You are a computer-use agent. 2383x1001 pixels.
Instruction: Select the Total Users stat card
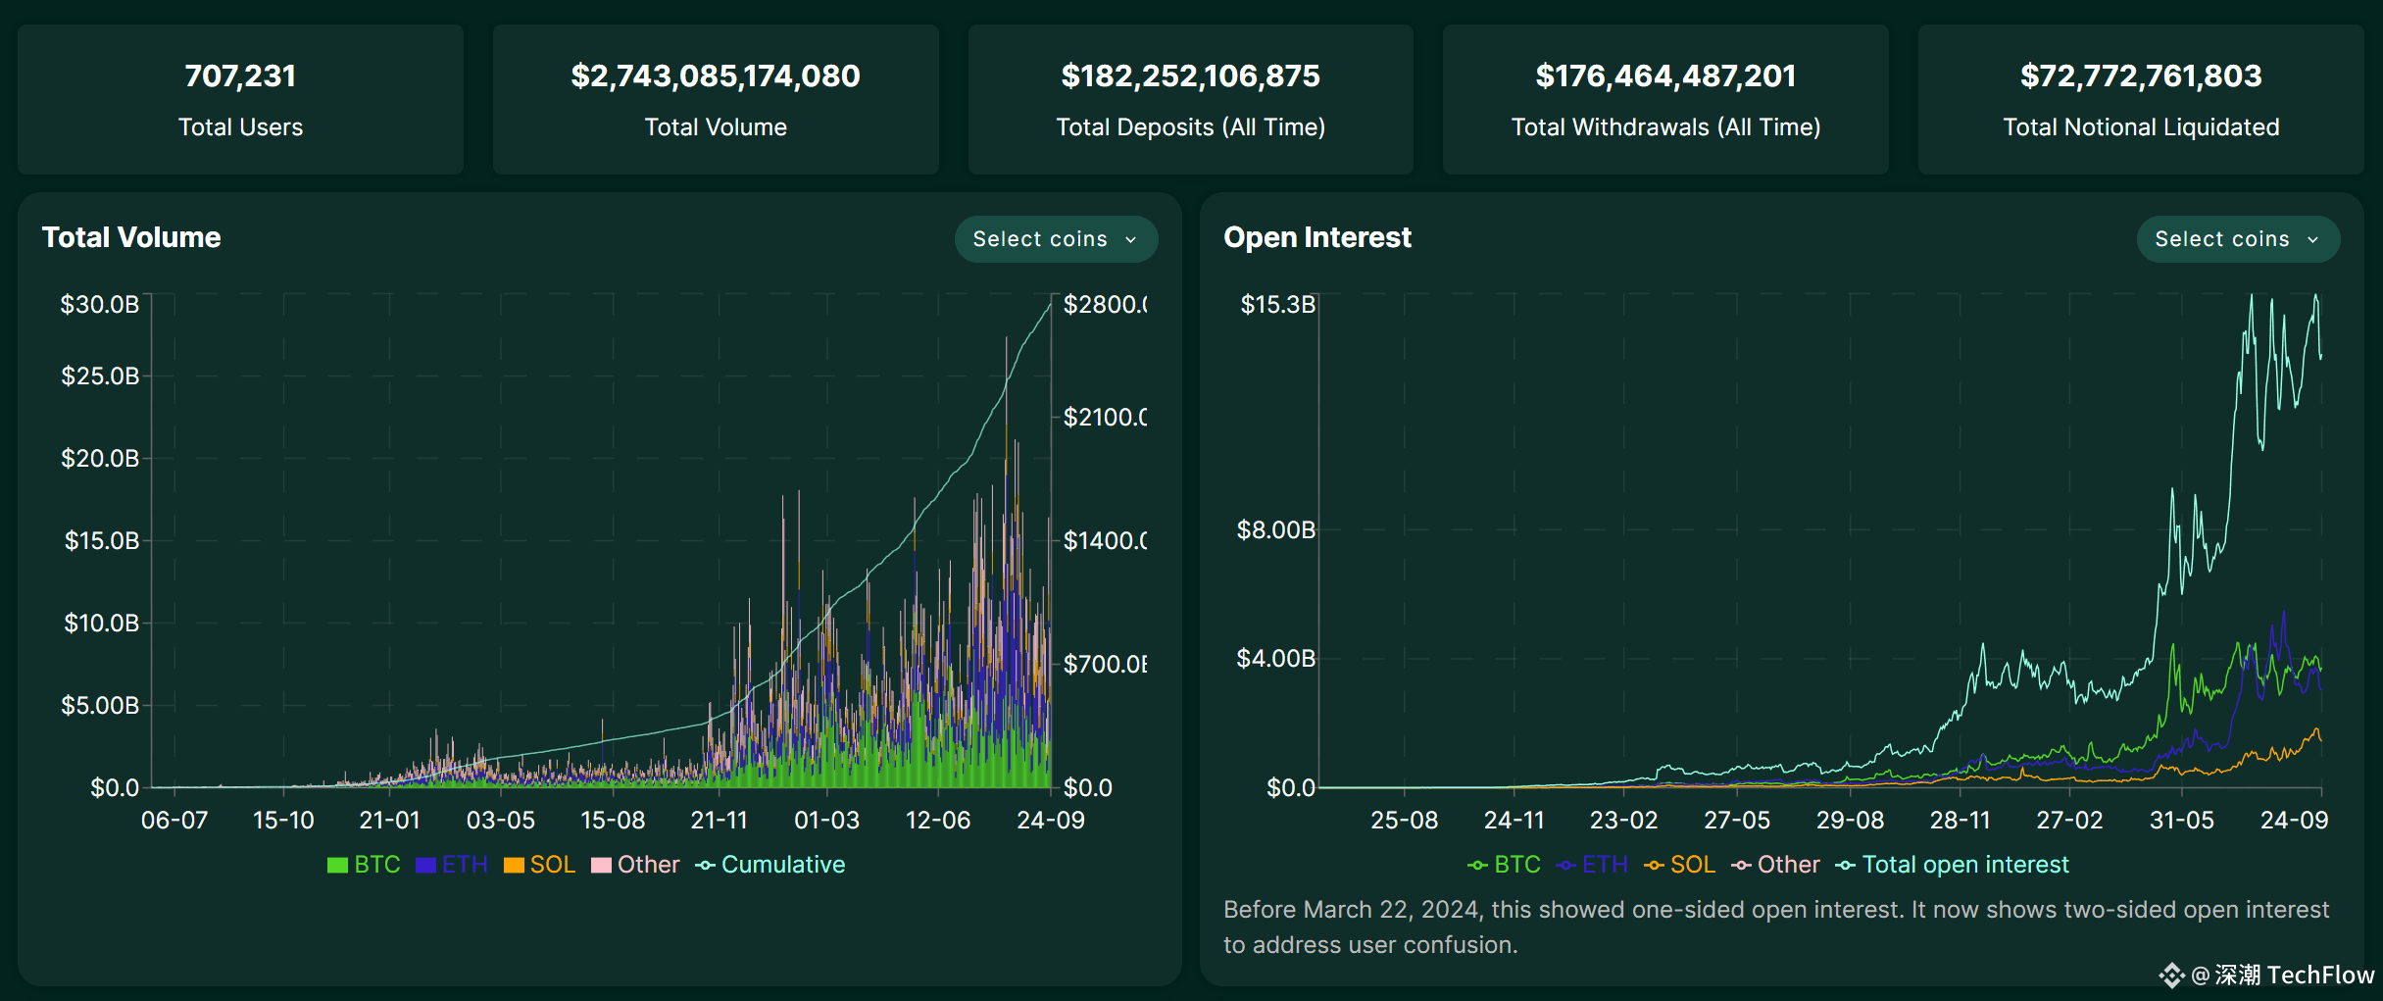(x=240, y=100)
